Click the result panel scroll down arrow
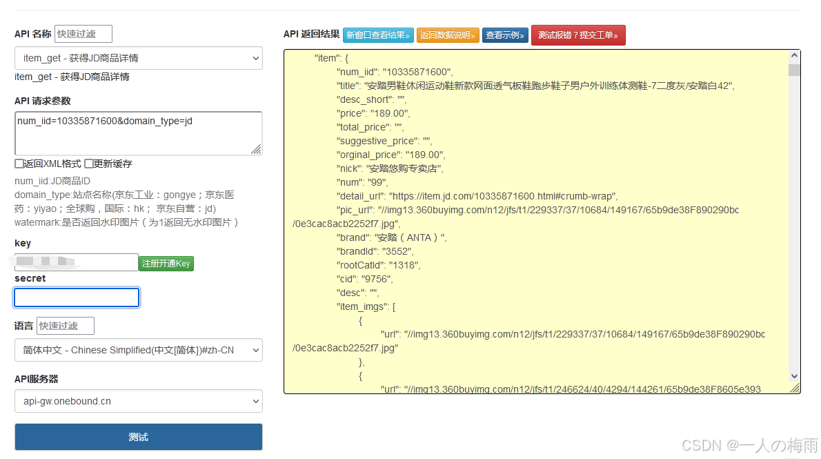The image size is (821, 459). tap(794, 375)
